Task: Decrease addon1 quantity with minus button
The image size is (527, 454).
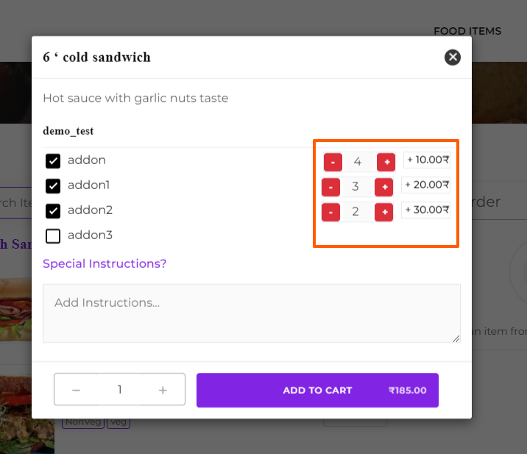Action: (x=330, y=187)
